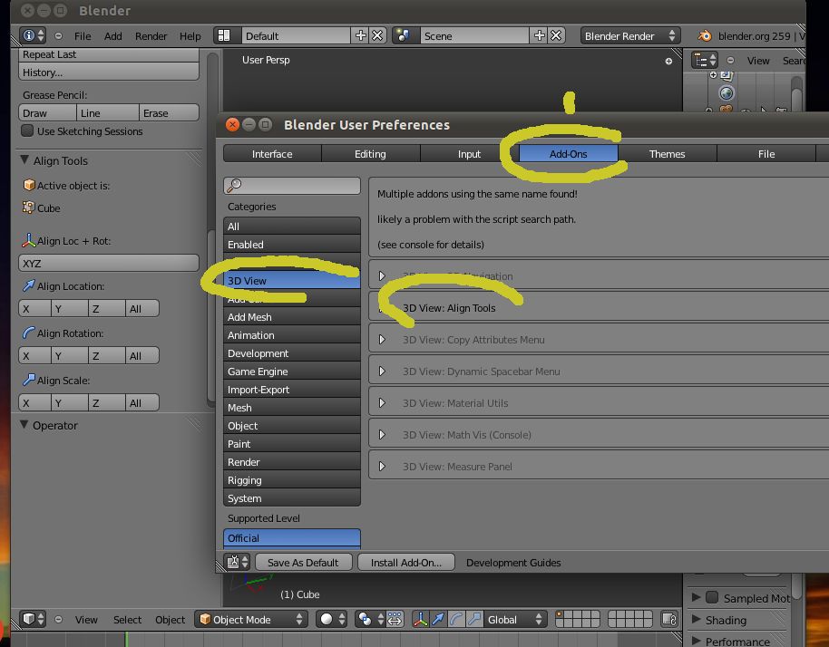Open the User Preferences editor type selector

click(237, 562)
